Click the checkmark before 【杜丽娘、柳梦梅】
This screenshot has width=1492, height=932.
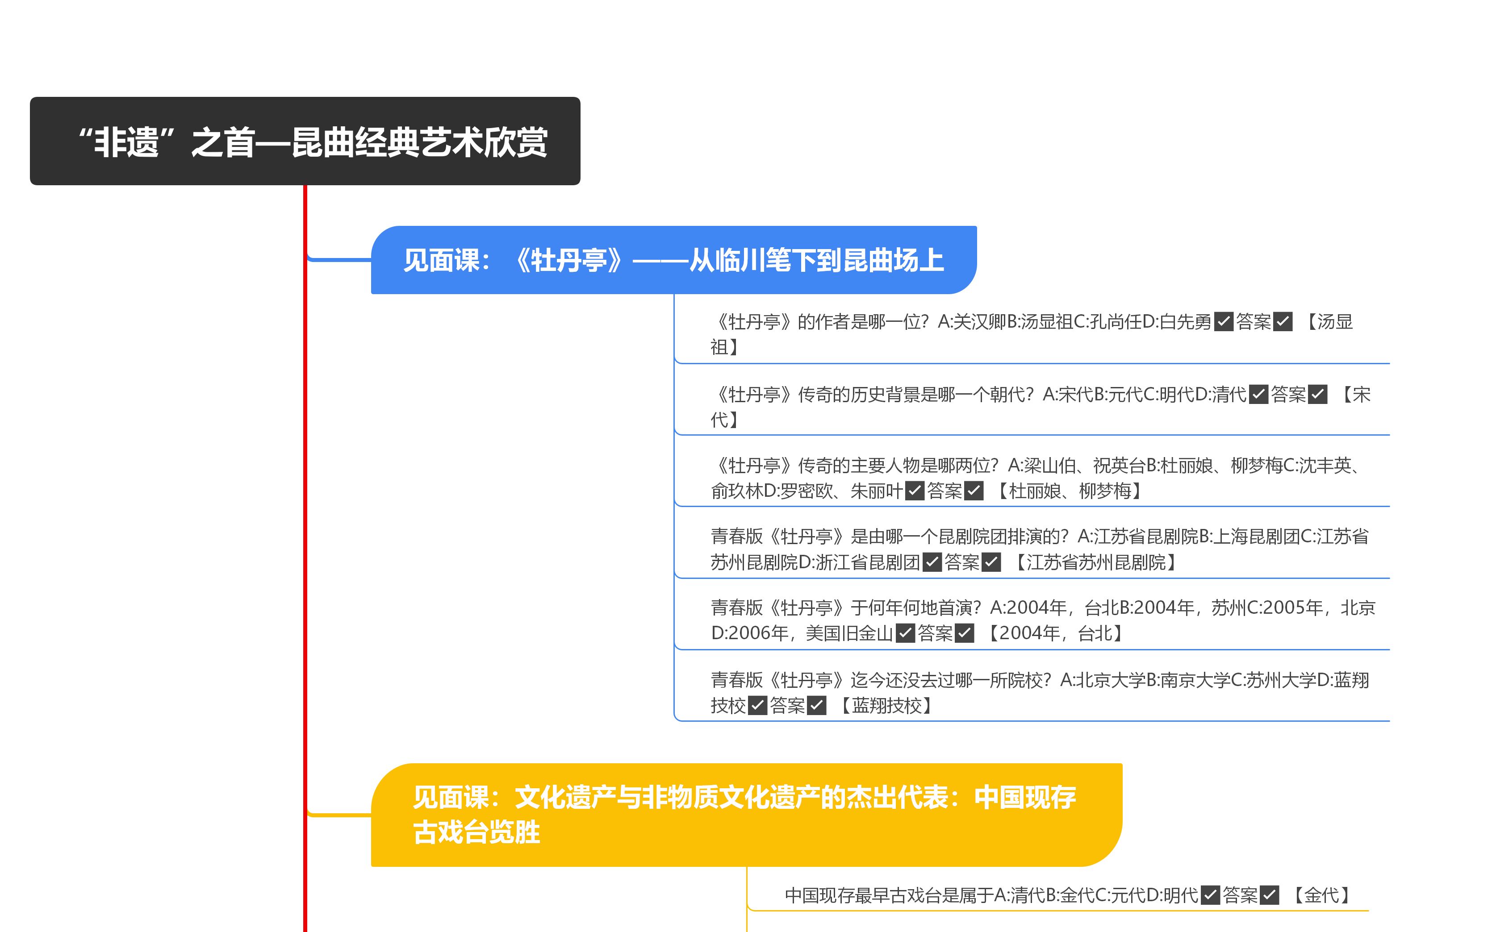974,491
